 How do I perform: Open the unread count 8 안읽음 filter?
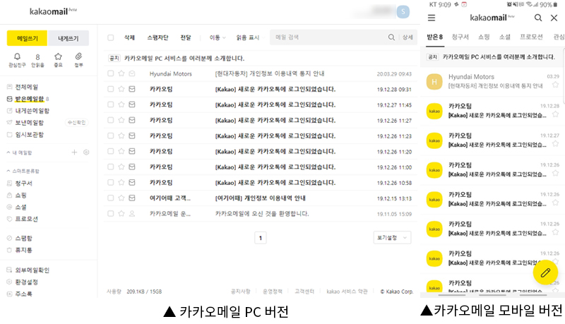pyautogui.click(x=37, y=60)
